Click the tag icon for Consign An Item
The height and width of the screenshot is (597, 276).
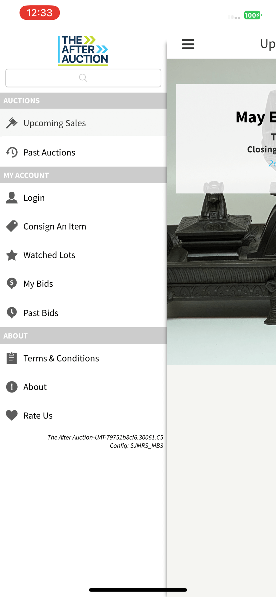pyautogui.click(x=12, y=226)
